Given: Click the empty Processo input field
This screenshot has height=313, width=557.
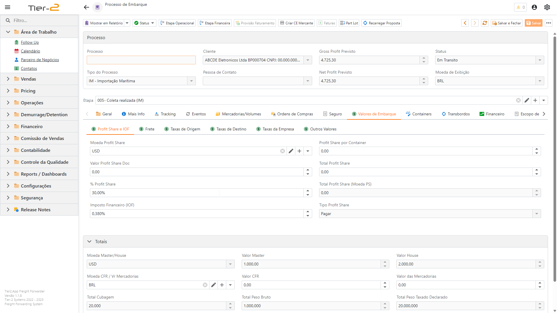Looking at the screenshot, I should click(141, 60).
